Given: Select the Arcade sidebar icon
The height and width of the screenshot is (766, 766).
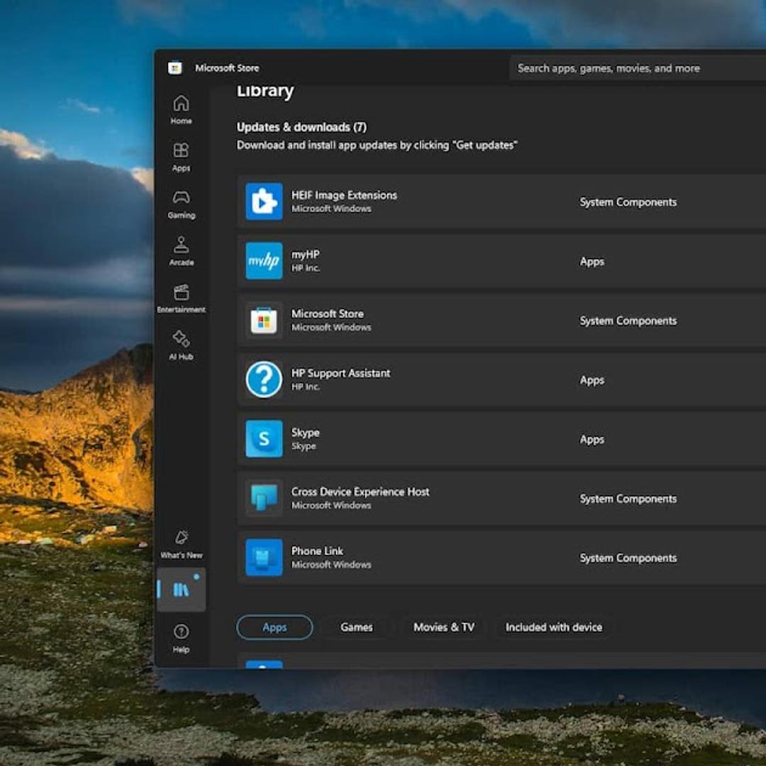Looking at the screenshot, I should [181, 250].
